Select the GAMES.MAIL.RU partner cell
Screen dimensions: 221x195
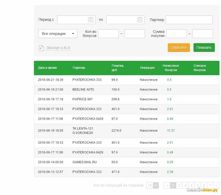pyautogui.click(x=85, y=162)
